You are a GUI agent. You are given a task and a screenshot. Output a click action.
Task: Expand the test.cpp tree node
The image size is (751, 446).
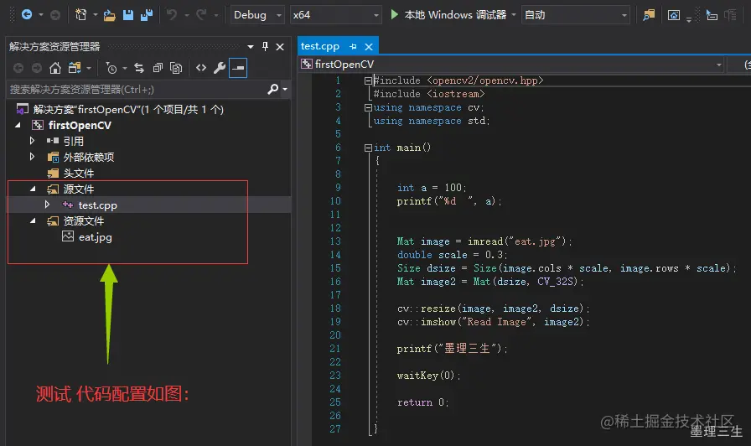coord(47,205)
